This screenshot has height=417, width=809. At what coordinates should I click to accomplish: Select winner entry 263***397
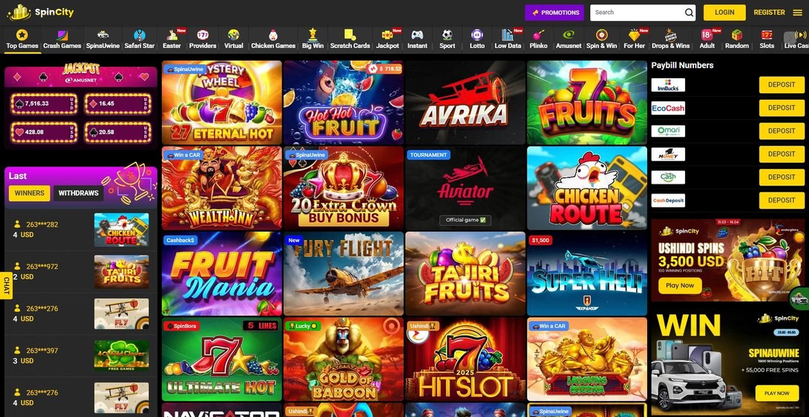pyautogui.click(x=81, y=356)
